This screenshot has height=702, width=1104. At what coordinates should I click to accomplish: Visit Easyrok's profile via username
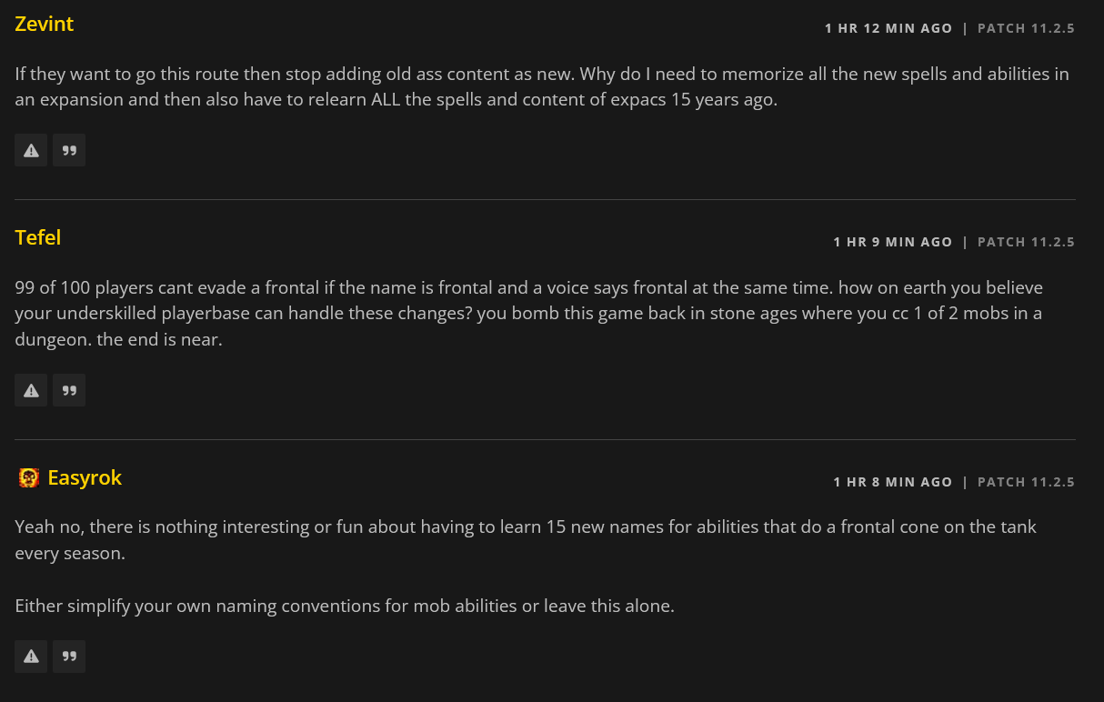point(85,478)
